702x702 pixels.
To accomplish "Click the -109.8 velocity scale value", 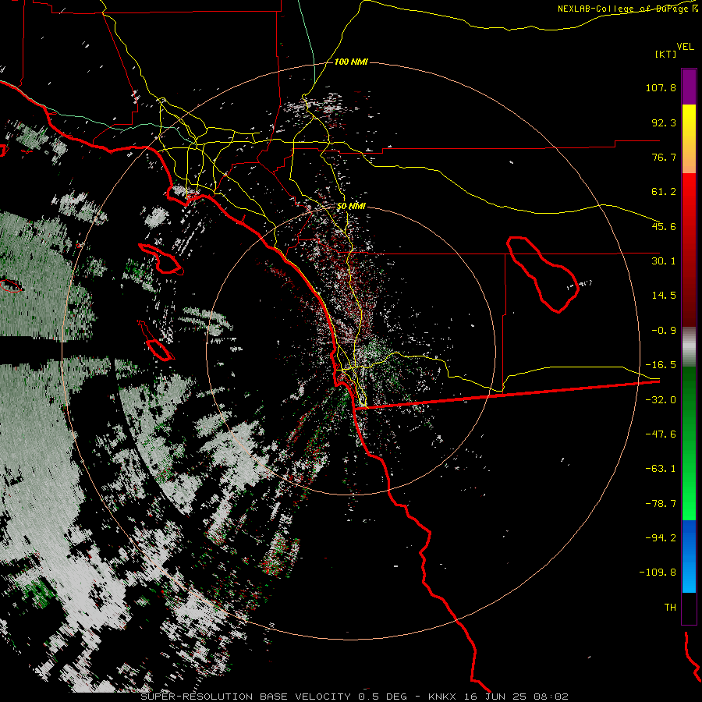I will [x=658, y=573].
